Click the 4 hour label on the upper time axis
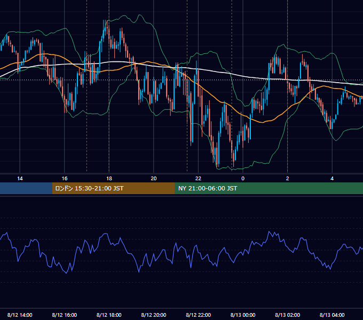The height and width of the screenshot is (320, 363). coord(332,179)
